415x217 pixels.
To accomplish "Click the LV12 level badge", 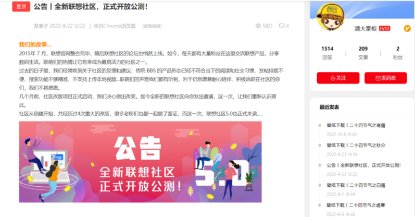I will pos(385,28).
